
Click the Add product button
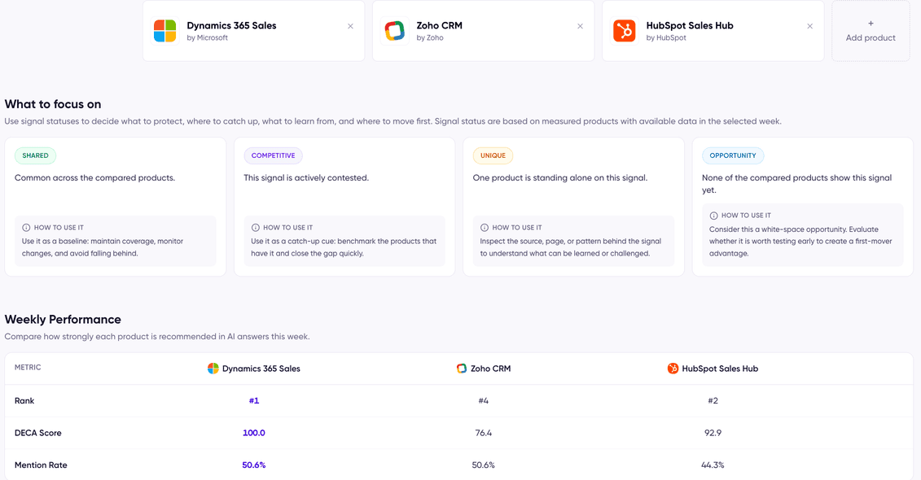click(871, 31)
